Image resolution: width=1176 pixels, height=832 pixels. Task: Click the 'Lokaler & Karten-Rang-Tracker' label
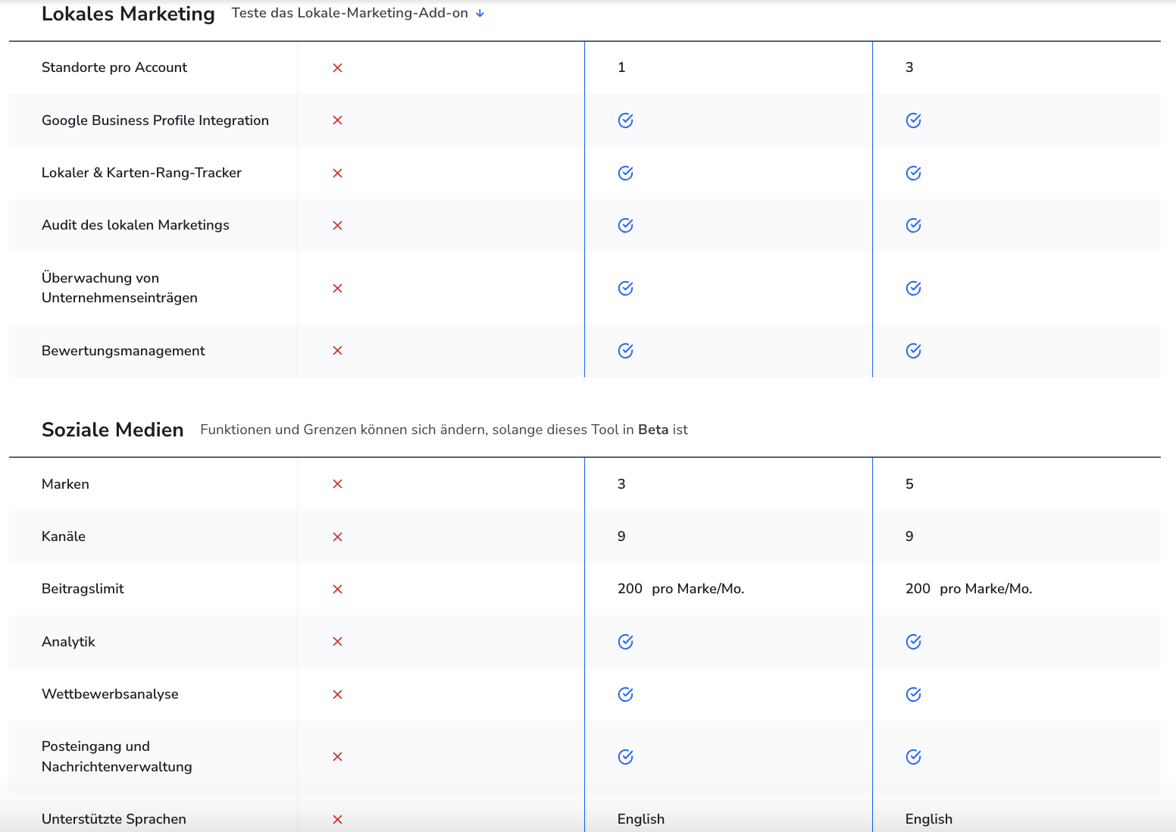[x=142, y=173]
